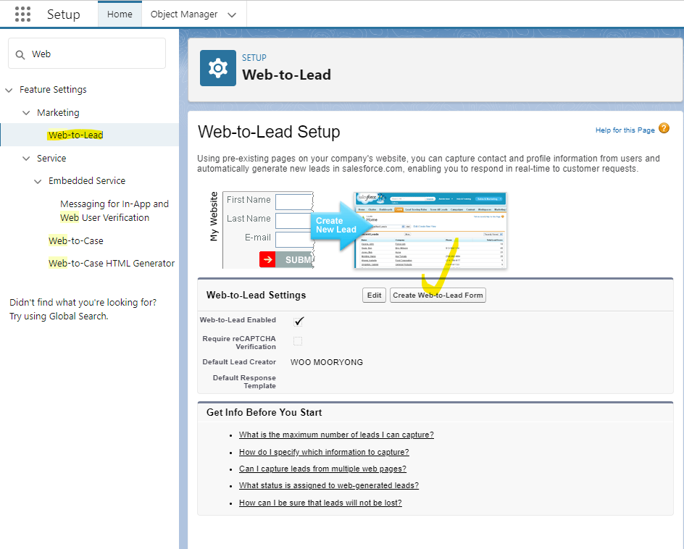Click the search magnifier icon
Image resolution: width=684 pixels, height=549 pixels.
click(x=20, y=54)
